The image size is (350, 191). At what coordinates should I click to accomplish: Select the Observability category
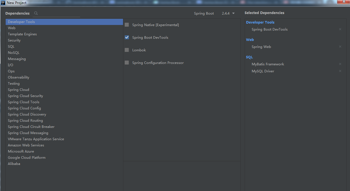(64, 77)
